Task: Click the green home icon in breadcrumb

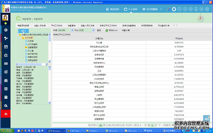Action: point(18,18)
